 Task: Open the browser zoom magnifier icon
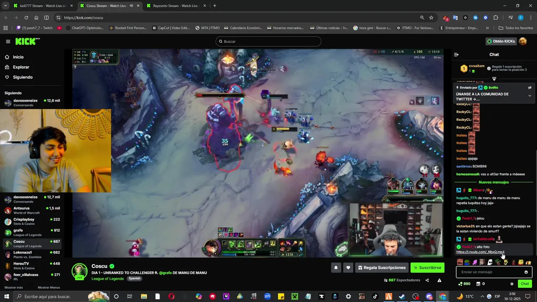pos(422,18)
